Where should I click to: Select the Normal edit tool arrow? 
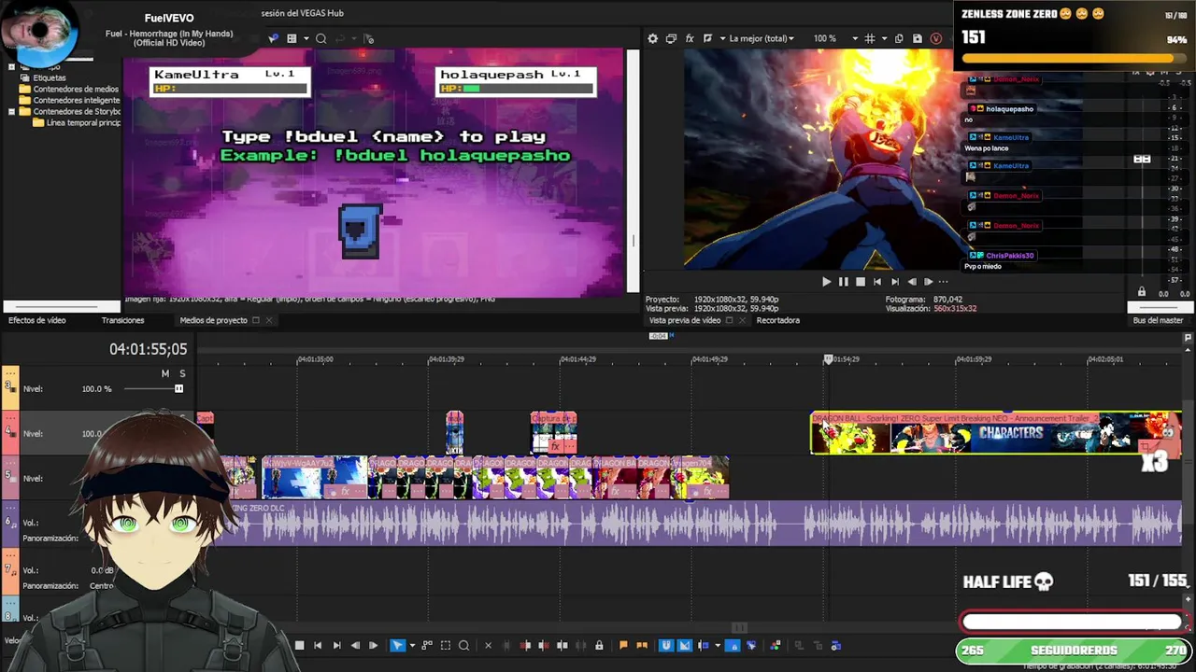[x=397, y=645]
